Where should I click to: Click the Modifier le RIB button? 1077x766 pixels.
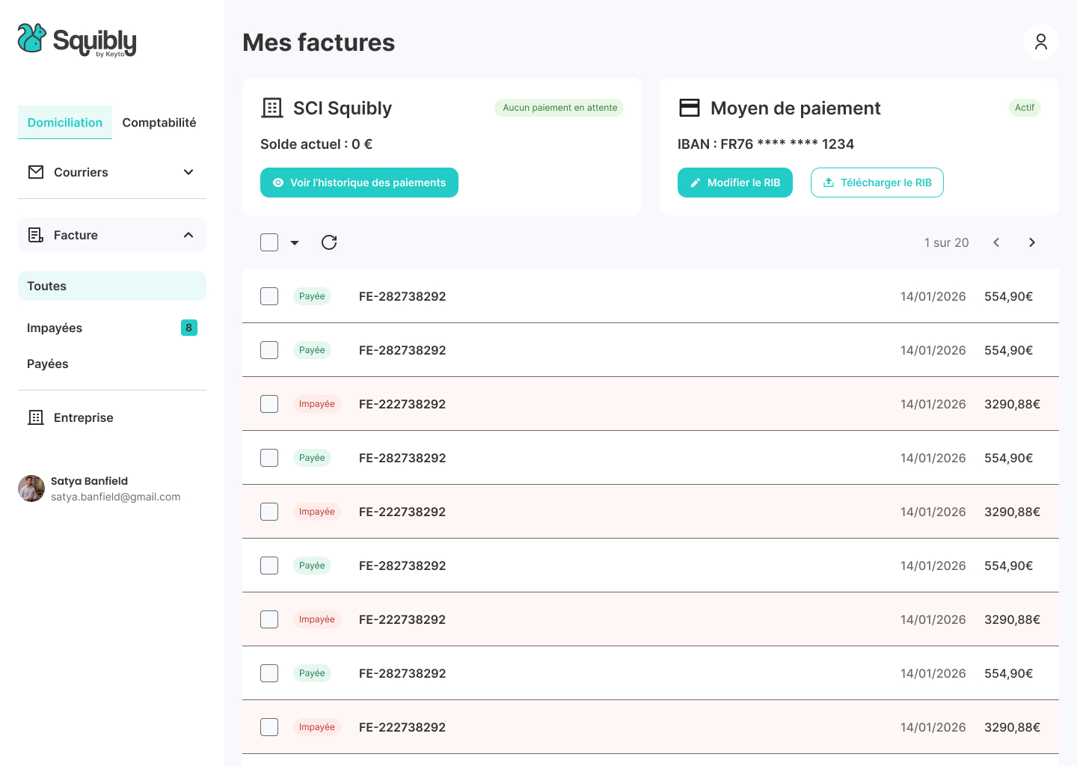tap(734, 183)
